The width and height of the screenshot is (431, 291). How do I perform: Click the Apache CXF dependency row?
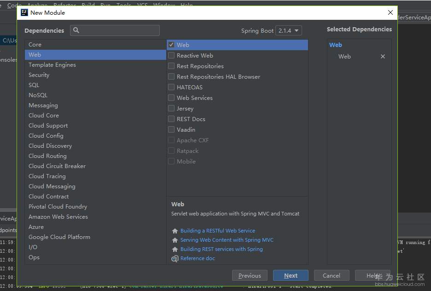coord(238,140)
